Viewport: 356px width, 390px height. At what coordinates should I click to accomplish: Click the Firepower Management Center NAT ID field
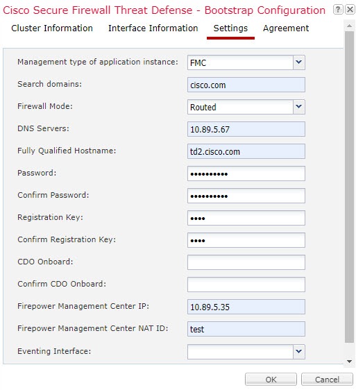(246, 329)
